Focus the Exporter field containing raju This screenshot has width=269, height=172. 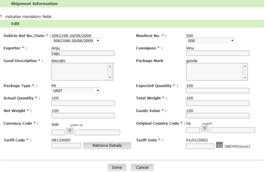(83, 53)
